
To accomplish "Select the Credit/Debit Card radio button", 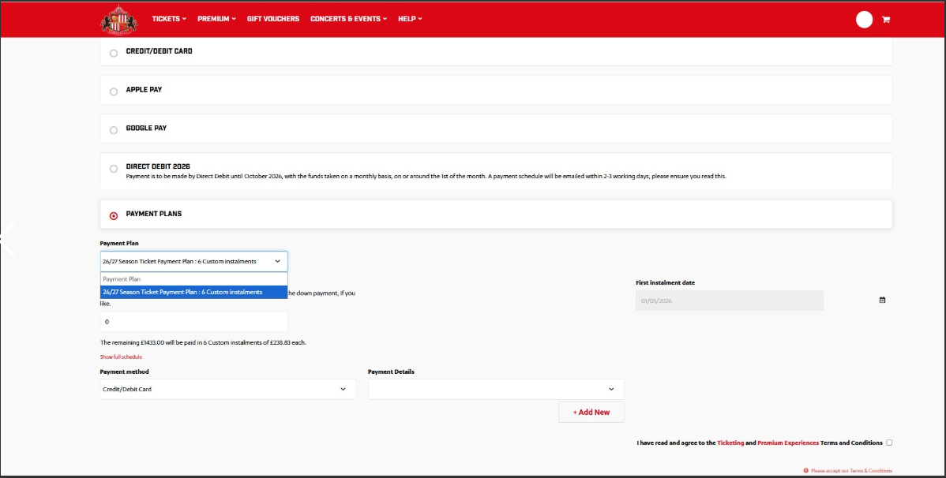I will pyautogui.click(x=114, y=53).
